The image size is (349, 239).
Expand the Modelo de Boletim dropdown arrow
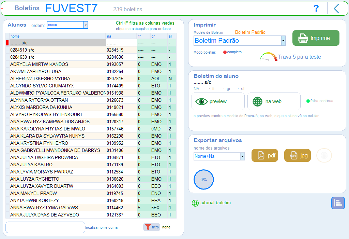283,41
